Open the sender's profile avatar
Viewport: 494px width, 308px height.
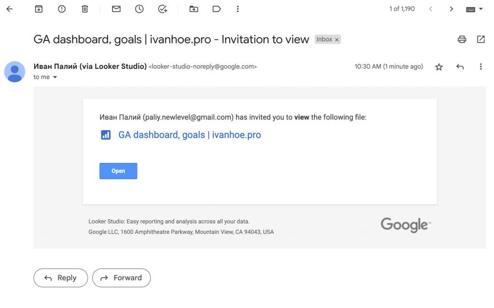tap(14, 72)
